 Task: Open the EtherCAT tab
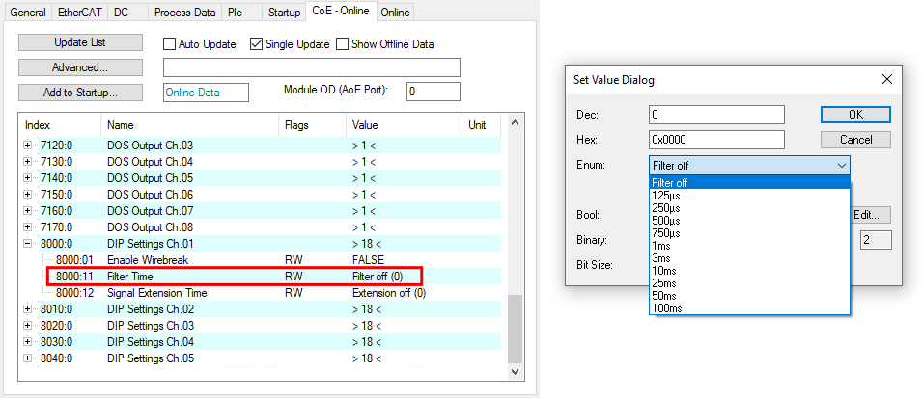(x=80, y=13)
